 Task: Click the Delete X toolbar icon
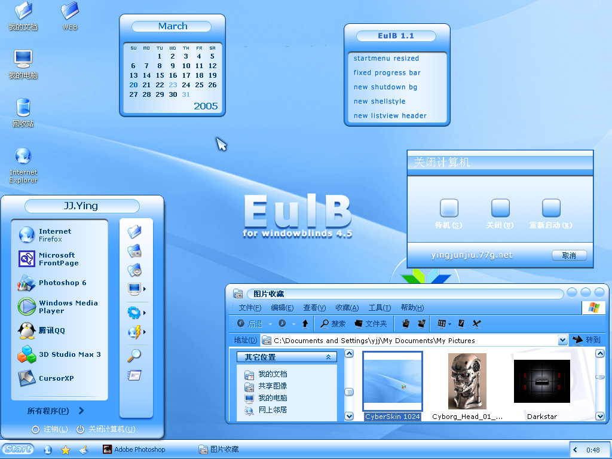[476, 323]
